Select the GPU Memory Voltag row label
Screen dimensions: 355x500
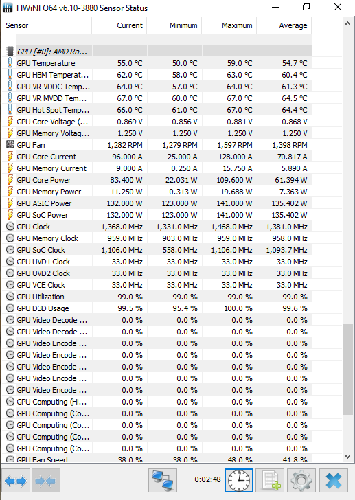pos(53,133)
